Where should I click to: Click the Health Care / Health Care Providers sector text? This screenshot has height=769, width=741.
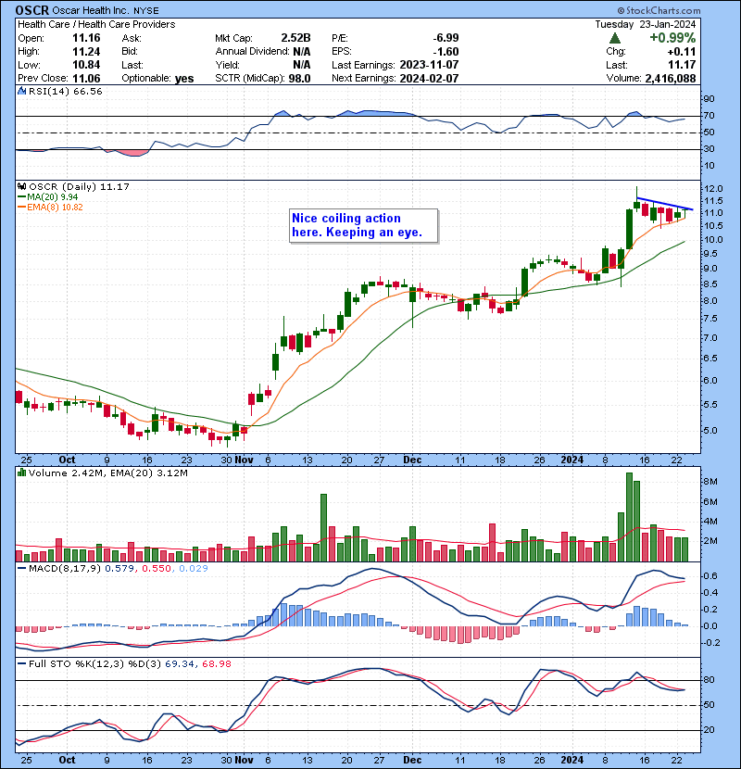coord(96,24)
